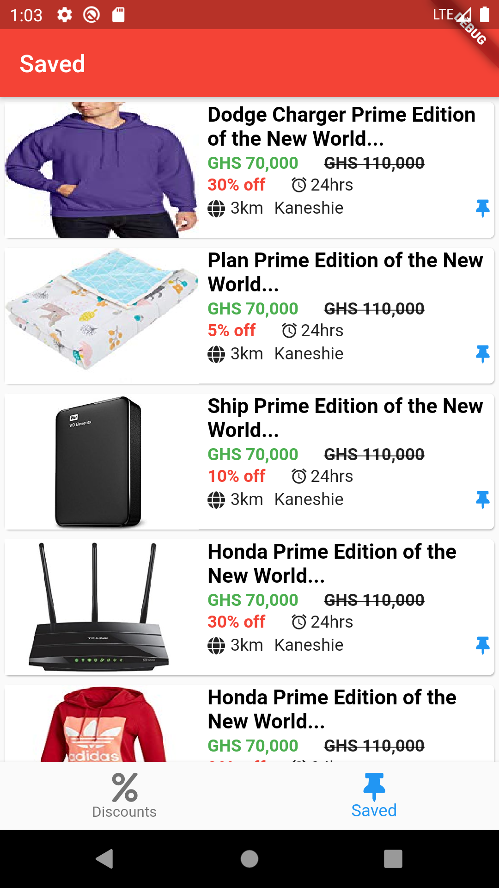Open Dodge Charger Prime Edition title
This screenshot has width=499, height=888.
tap(341, 127)
